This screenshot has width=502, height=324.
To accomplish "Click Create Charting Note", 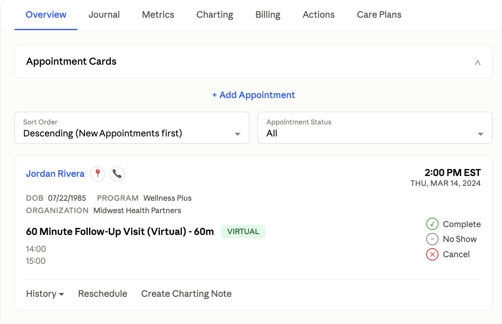I will point(186,294).
